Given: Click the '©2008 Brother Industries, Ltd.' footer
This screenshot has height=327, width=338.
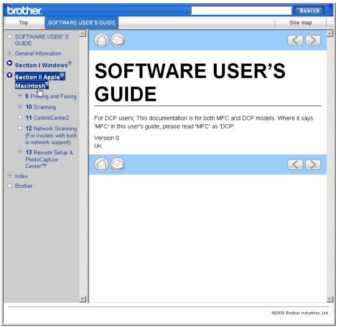Looking at the screenshot, I should click(x=300, y=313).
